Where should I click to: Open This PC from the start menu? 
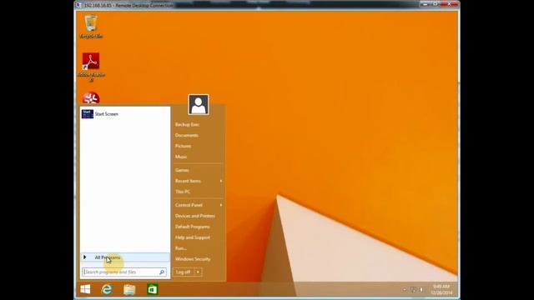click(x=183, y=192)
